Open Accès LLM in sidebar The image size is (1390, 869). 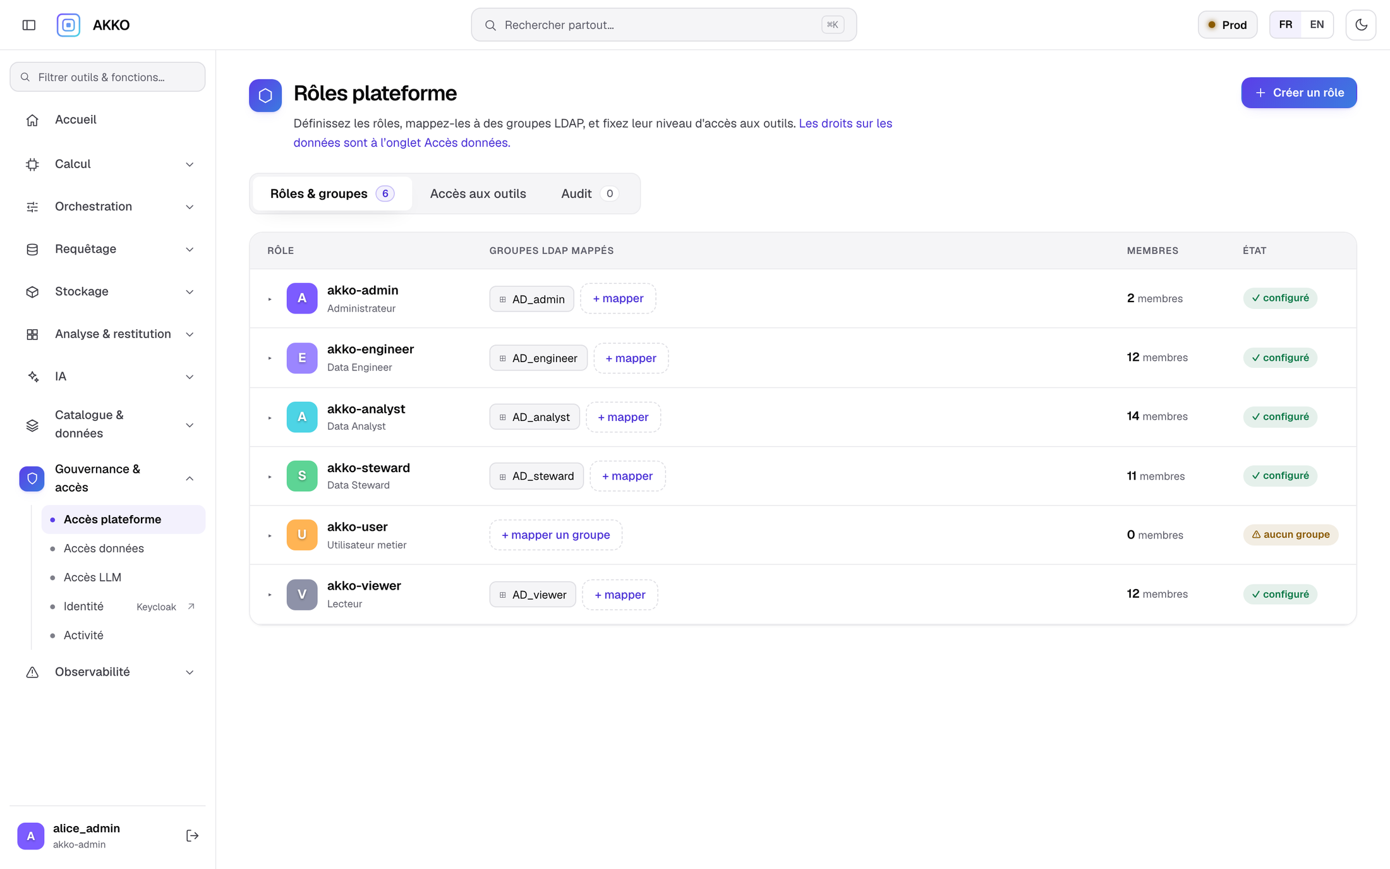click(123, 577)
